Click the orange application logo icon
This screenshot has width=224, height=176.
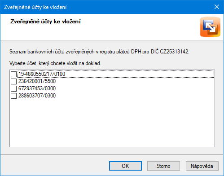[x=210, y=27]
